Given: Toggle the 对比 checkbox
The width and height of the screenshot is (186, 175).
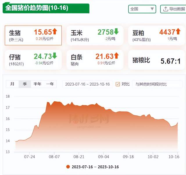Looking at the screenshot, I should pos(117,84).
